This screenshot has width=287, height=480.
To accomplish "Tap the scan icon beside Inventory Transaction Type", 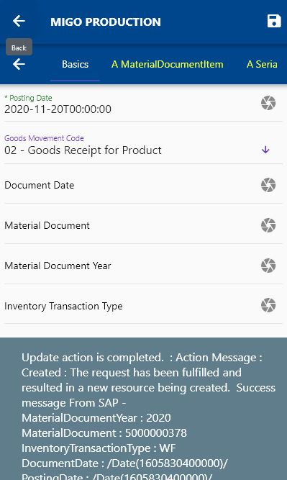I will (268, 305).
